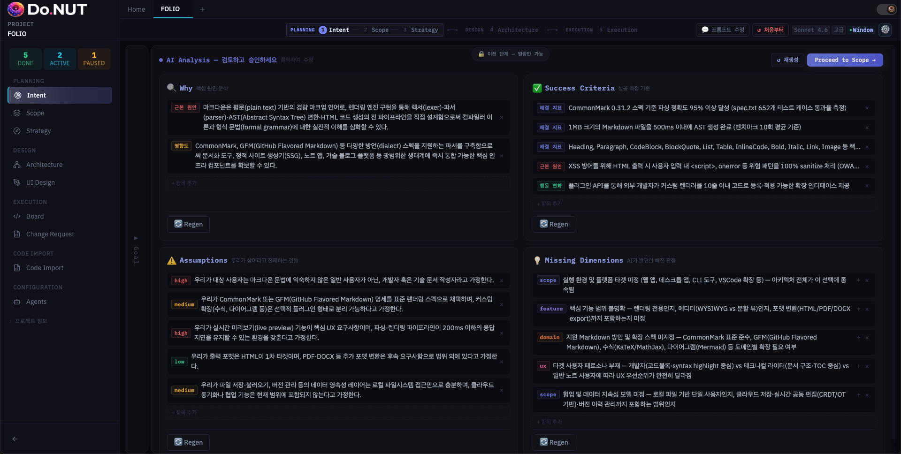
Task: Click the 재생성 regenerate button
Action: [787, 60]
